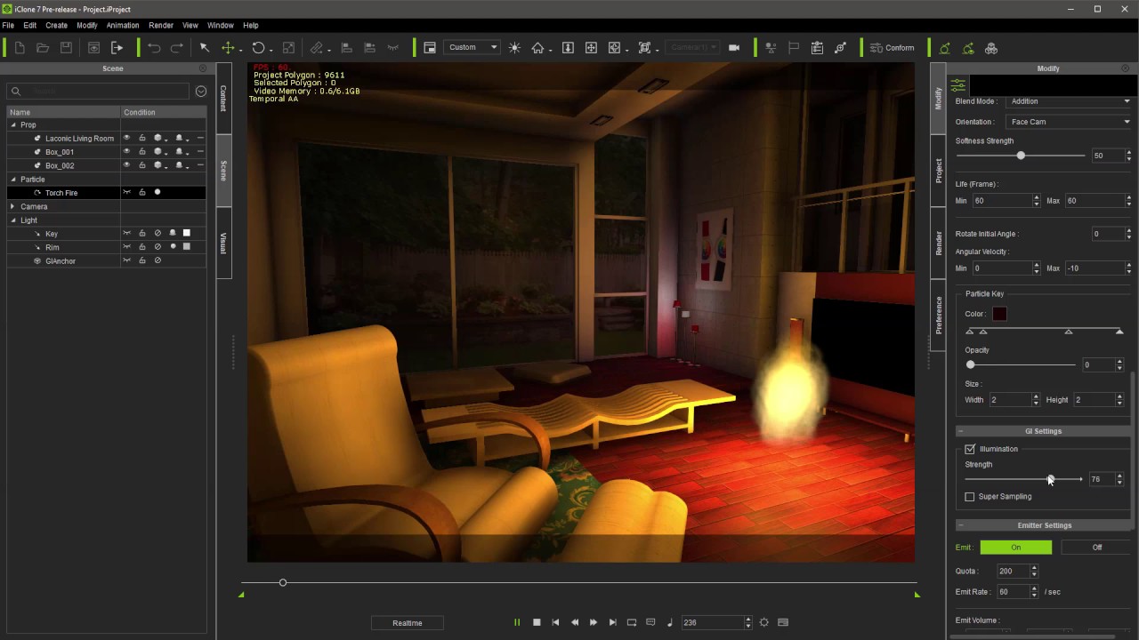
Task: Click the sun Light icon in the toolbar
Action: pos(514,48)
